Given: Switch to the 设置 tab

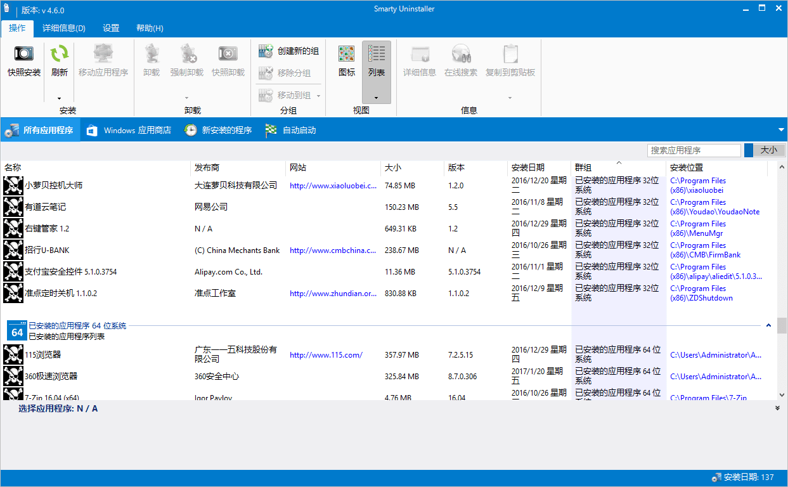Looking at the screenshot, I should coord(111,28).
